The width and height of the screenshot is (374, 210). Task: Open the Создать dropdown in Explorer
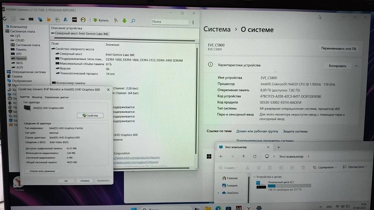(x=228, y=168)
